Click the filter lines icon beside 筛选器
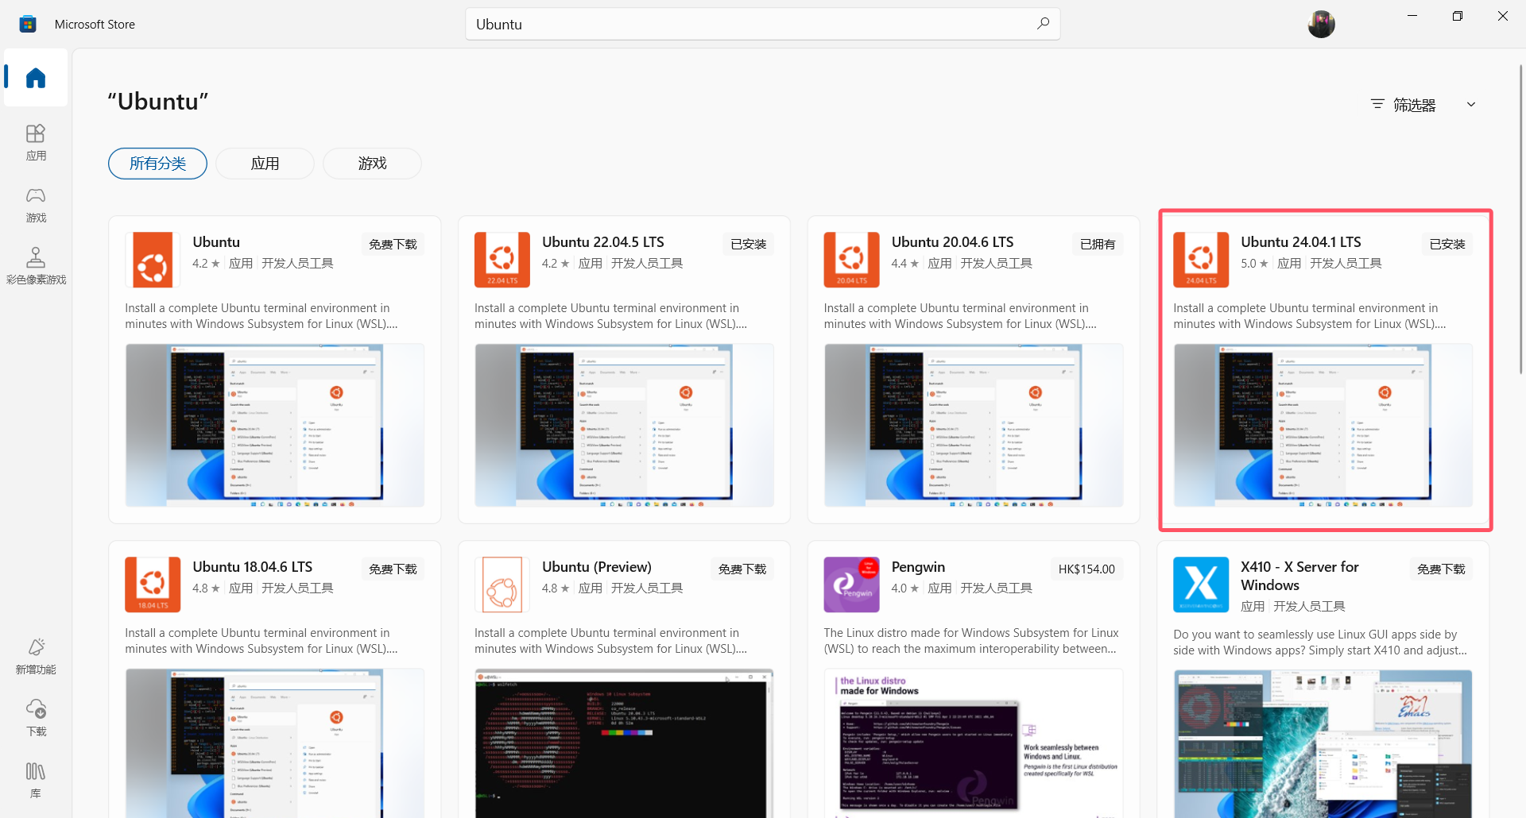 click(1377, 104)
